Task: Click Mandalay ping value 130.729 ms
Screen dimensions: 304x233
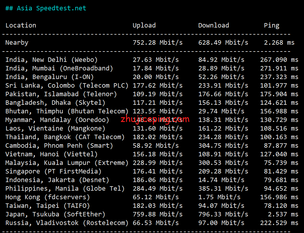Action: pyautogui.click(x=279, y=120)
